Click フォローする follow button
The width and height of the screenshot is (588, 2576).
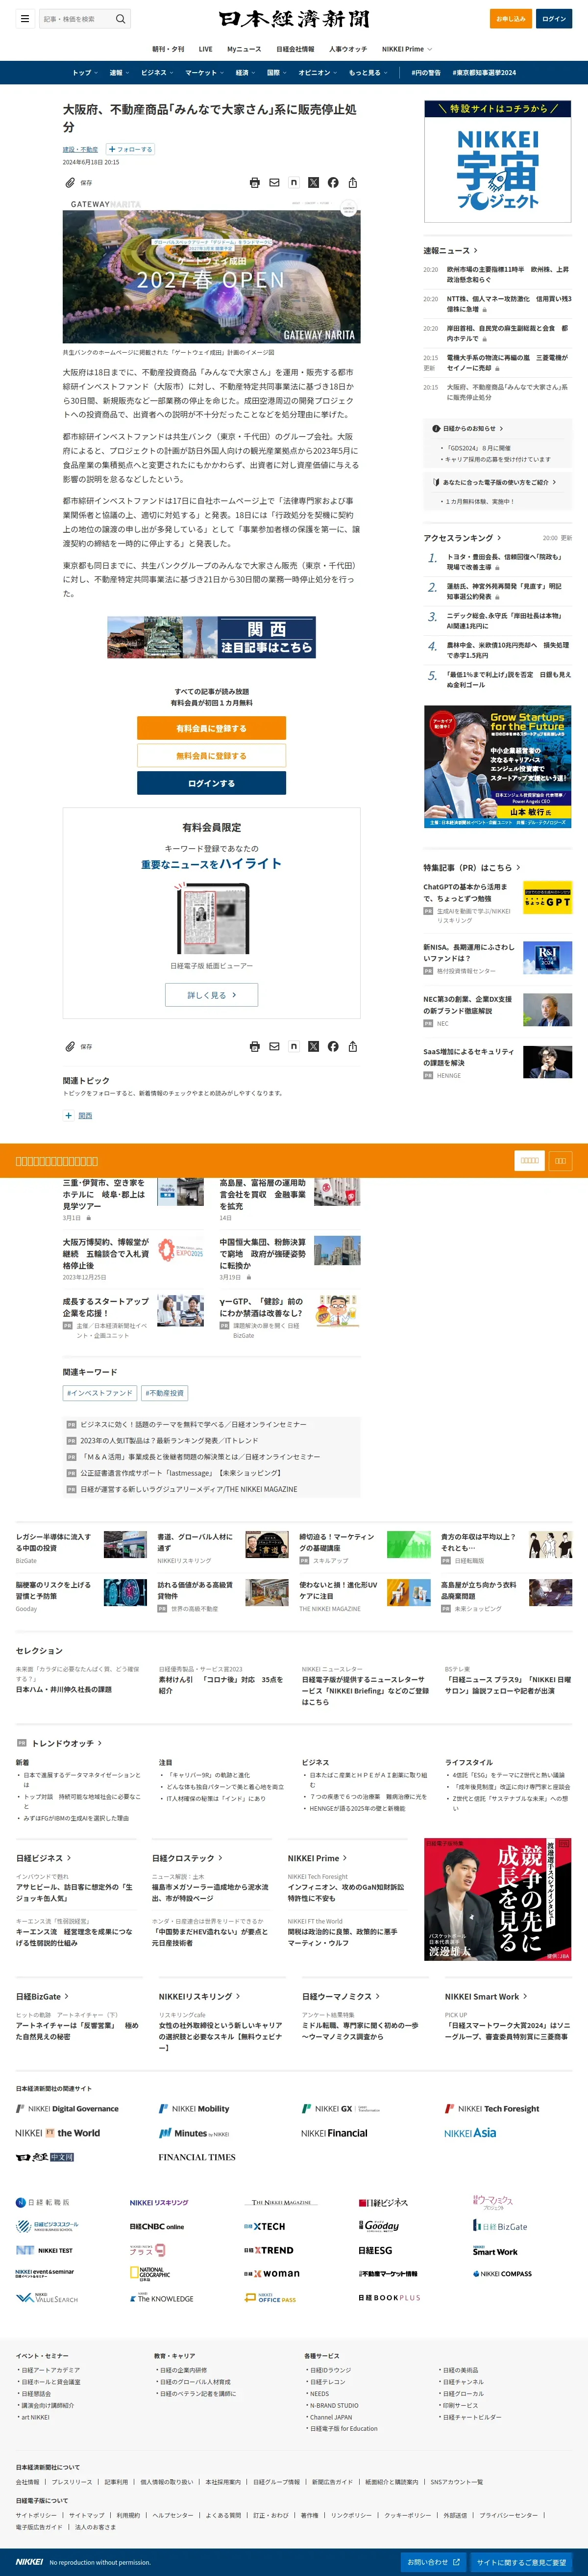coord(131,149)
